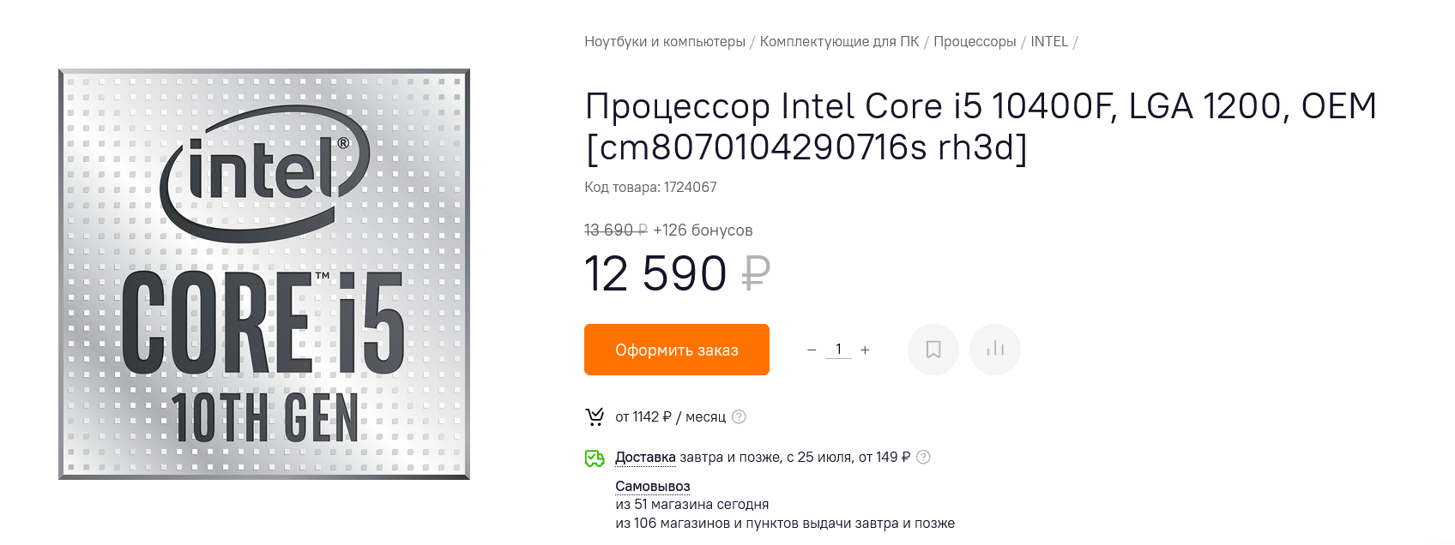Open the Доставка link

point(645,458)
